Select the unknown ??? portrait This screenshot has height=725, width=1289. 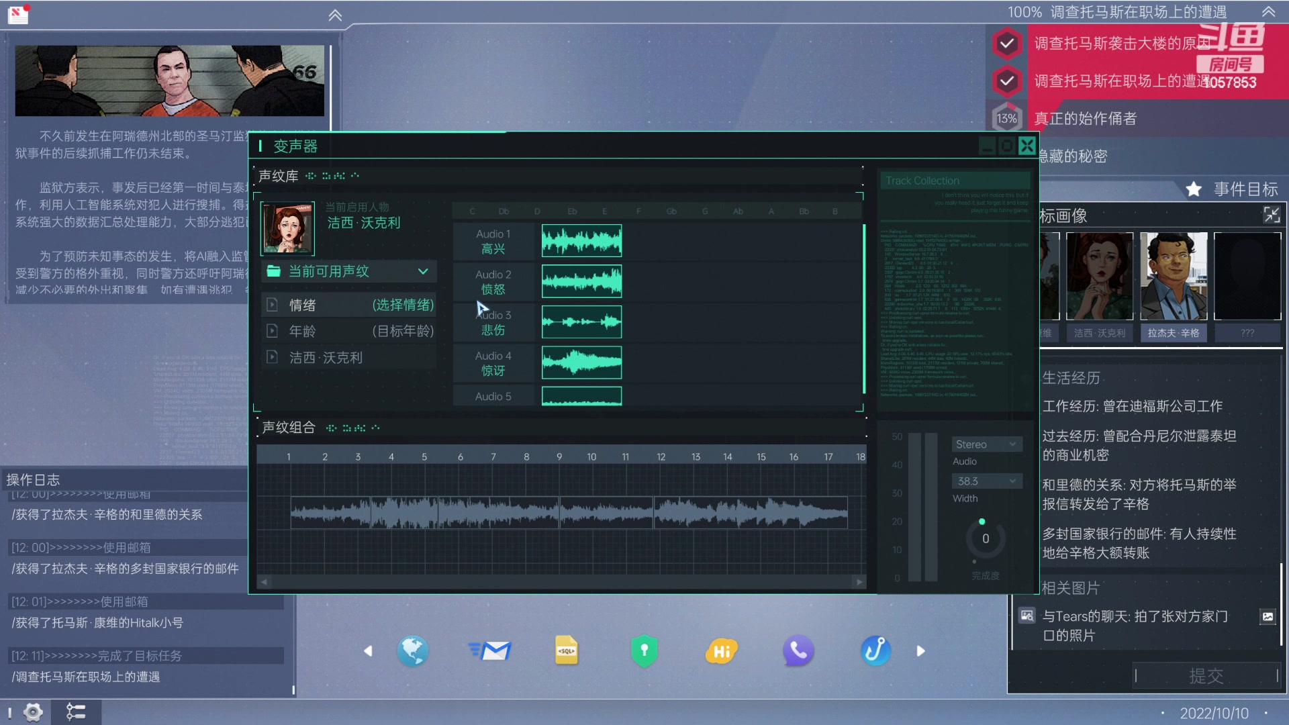(1247, 276)
